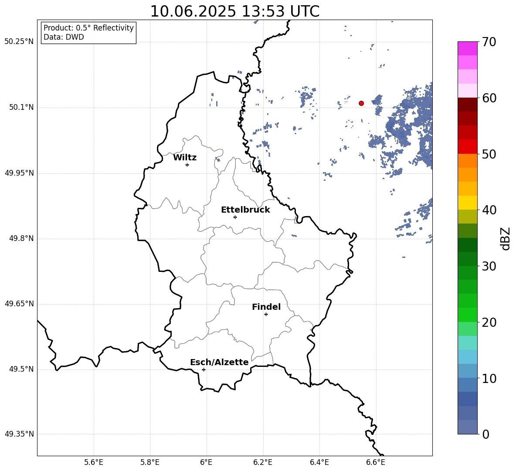Click the Wiltz city label

(185, 158)
